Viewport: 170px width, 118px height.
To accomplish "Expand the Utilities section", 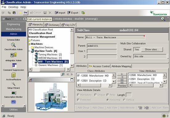I will pos(14,110).
